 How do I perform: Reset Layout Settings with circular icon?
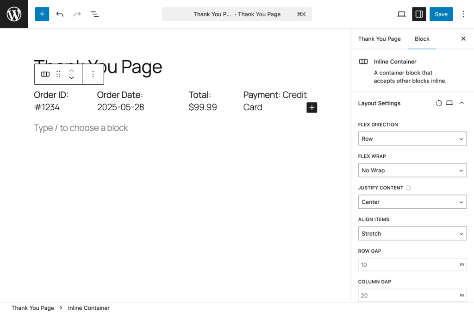pyautogui.click(x=439, y=103)
